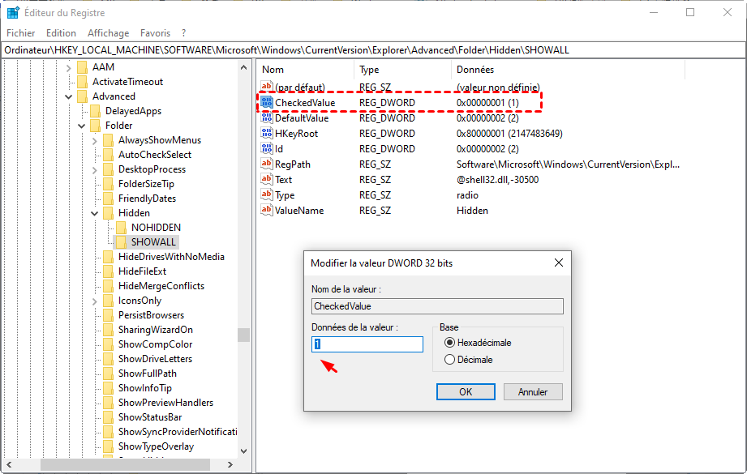
Task: Click the ValueName string value icon
Action: point(267,210)
